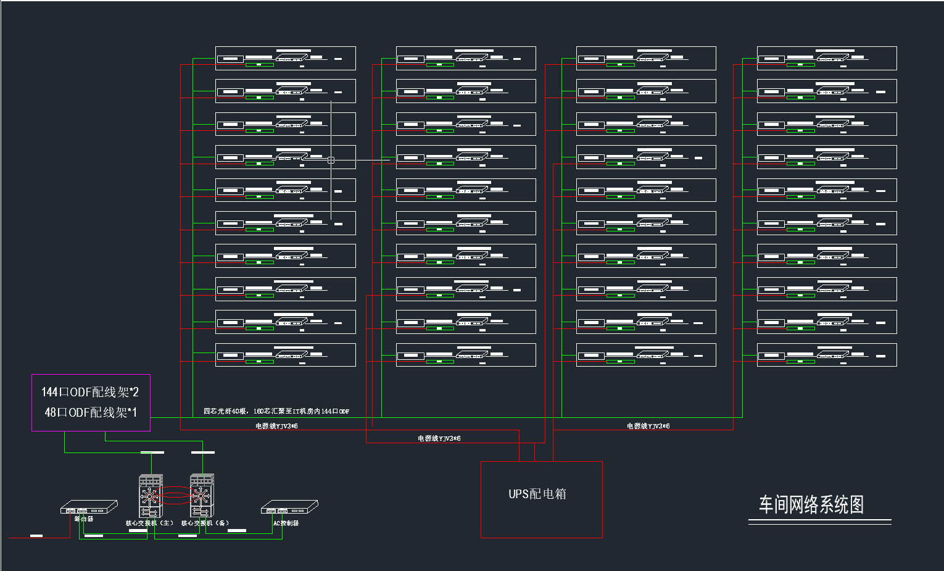Screen dimensions: 944x571
Task: Click switch icon in third column's bottom rack
Action: (652, 355)
